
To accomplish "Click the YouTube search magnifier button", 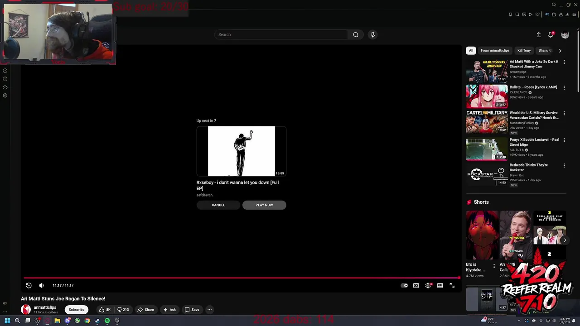I will 356,34.
